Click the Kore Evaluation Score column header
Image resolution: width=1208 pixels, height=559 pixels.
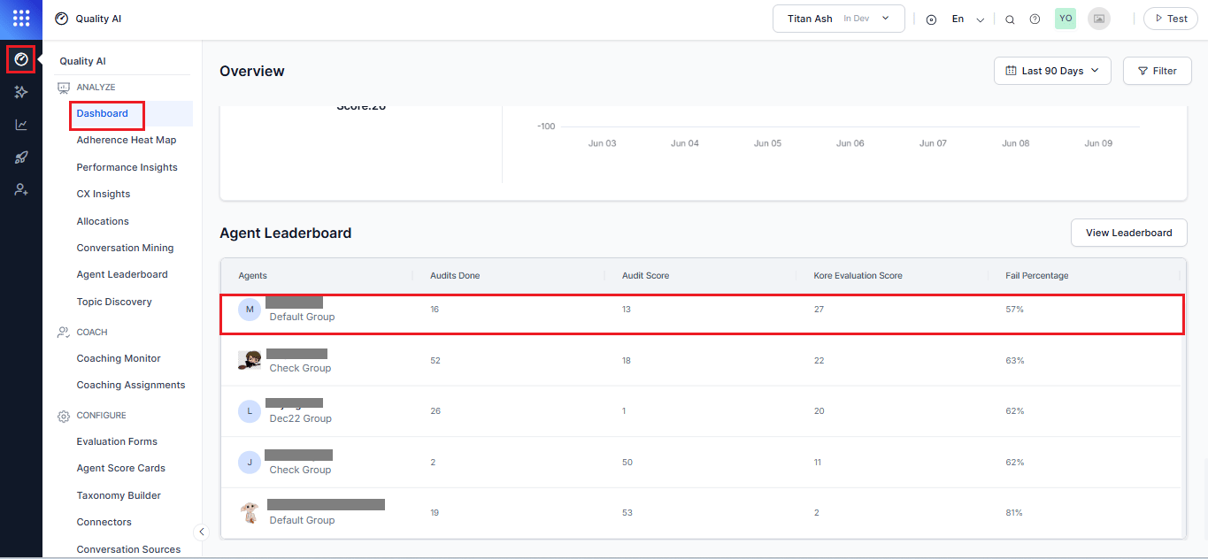tap(858, 276)
